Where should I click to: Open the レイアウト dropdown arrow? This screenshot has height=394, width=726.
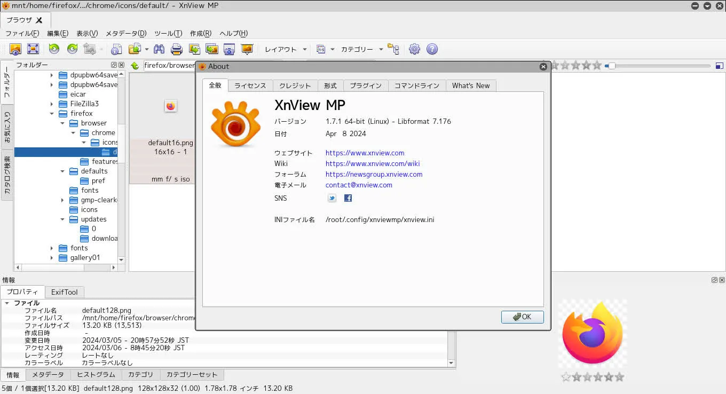[x=305, y=49]
